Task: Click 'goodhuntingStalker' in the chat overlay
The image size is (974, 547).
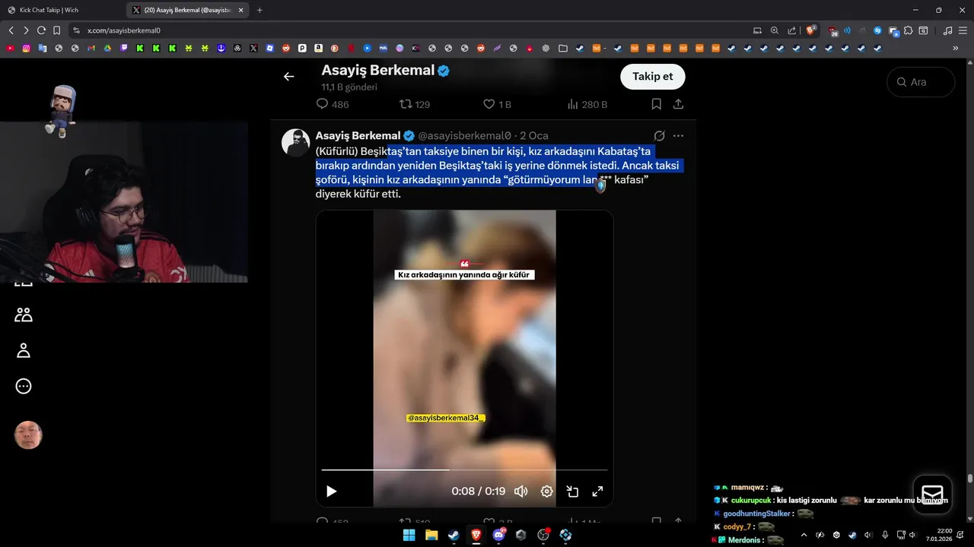Action: pyautogui.click(x=757, y=514)
